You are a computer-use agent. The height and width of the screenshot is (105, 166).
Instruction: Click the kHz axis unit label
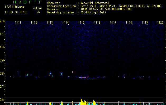coord(2,21)
